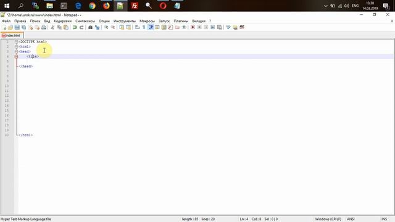Open the Правка menu

pyautogui.click(x=20, y=21)
